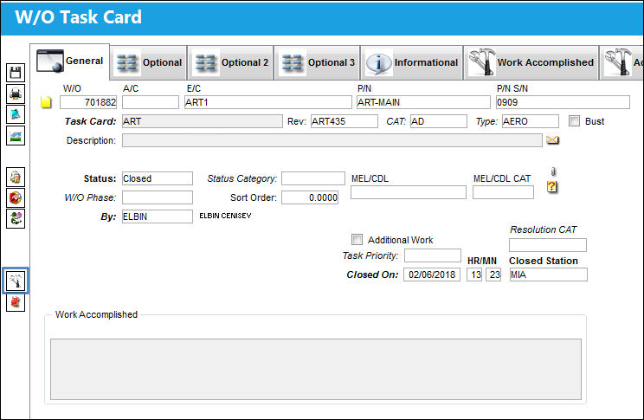Click the landscape picture icon in sidebar
644x420 pixels.
click(x=16, y=136)
